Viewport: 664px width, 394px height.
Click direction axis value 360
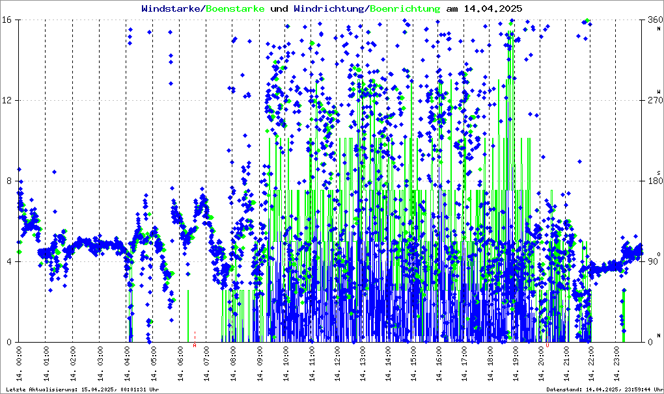click(x=655, y=20)
